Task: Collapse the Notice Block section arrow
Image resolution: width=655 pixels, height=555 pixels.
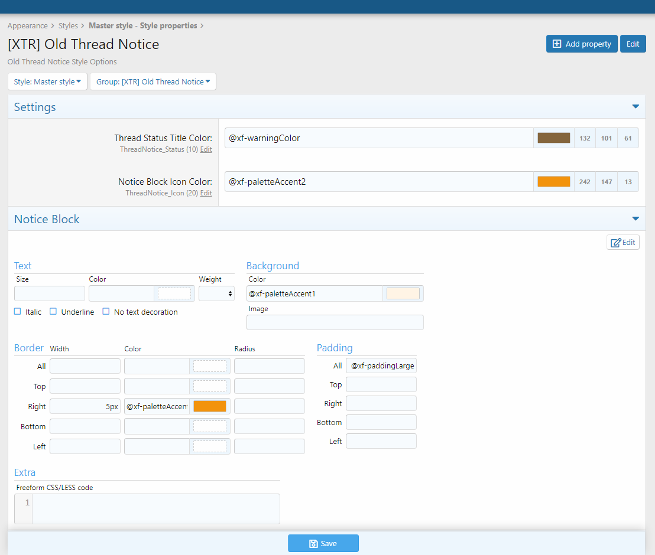Action: 635,219
